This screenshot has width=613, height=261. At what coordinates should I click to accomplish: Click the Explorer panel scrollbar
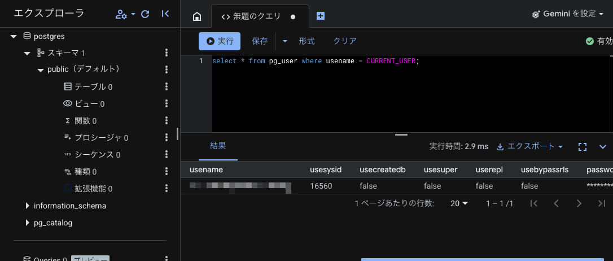click(x=177, y=133)
